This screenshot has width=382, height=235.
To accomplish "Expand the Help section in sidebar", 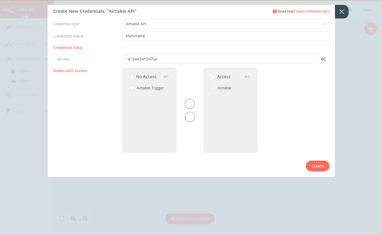I will (x=46, y=111).
